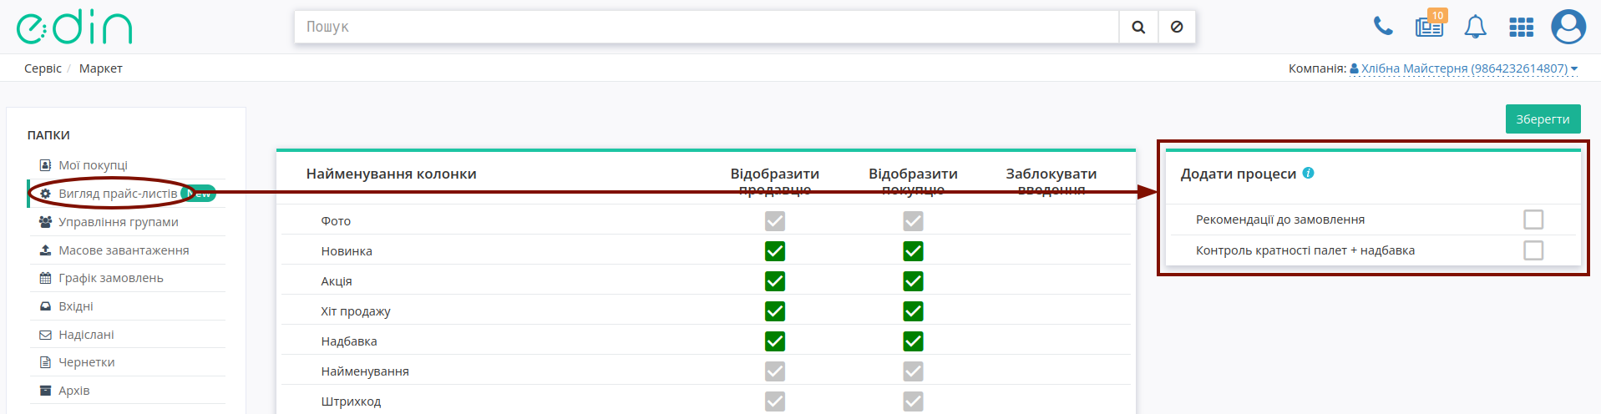Click the Масове завантаження upload icon
Screen dimensions: 1601x414
point(46,250)
